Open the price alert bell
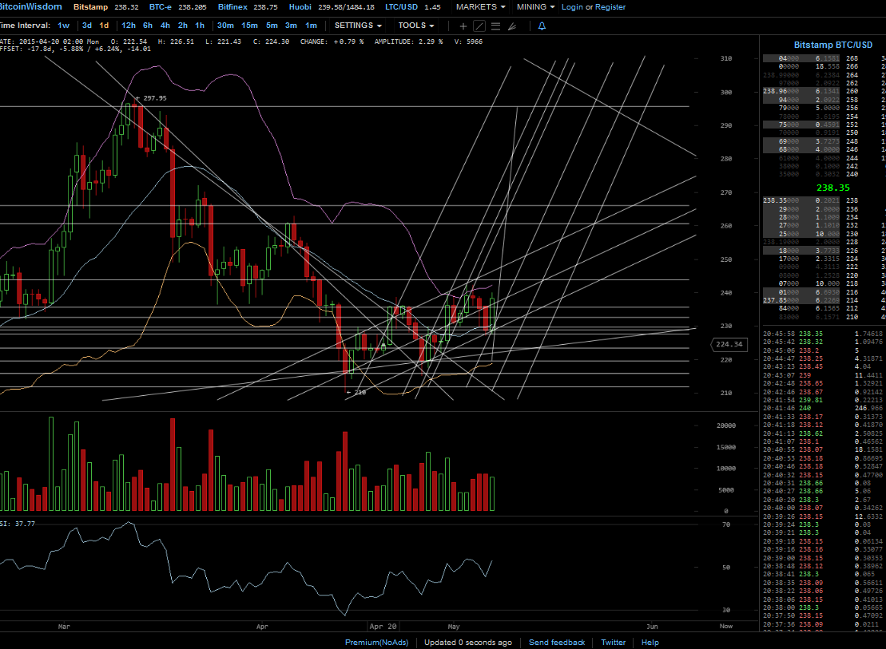Image resolution: width=886 pixels, height=649 pixels. [x=542, y=26]
